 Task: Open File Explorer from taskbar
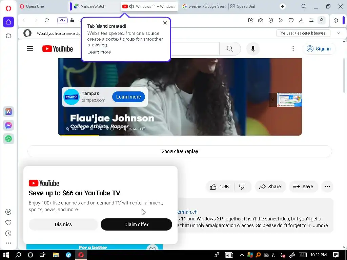[56, 255]
